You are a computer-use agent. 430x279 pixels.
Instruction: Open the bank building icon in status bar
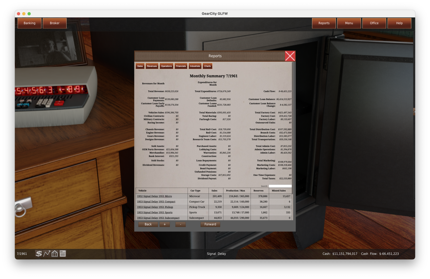(55, 254)
